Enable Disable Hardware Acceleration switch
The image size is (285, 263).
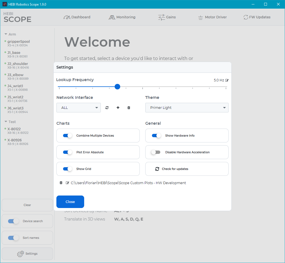click(156, 152)
